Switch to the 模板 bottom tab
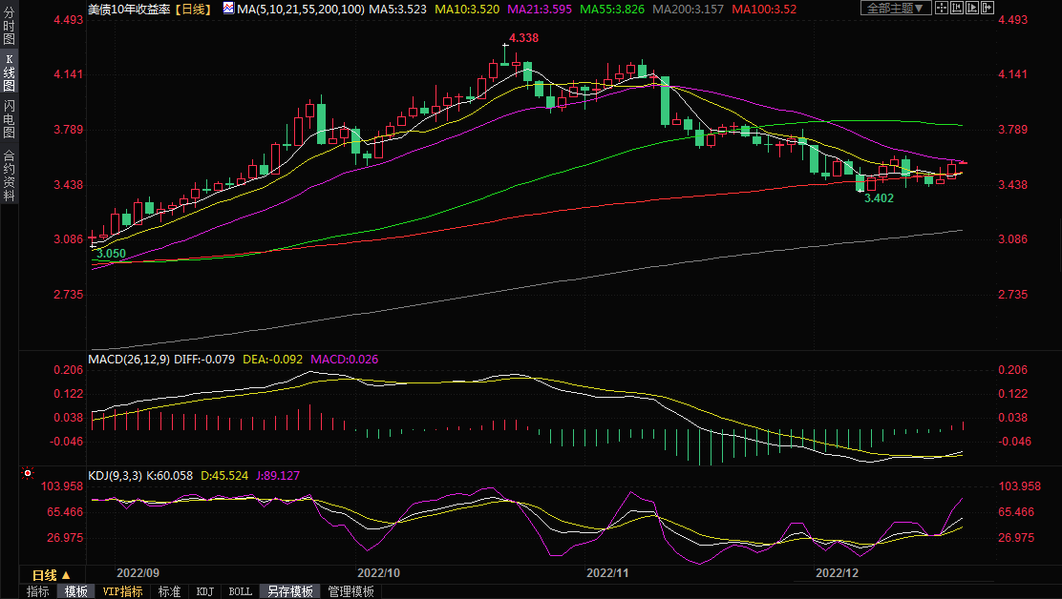The image size is (1062, 599). (x=75, y=591)
